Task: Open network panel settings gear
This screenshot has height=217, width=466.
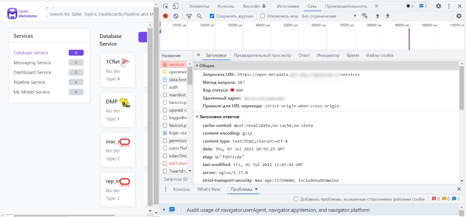Action: tap(459, 16)
